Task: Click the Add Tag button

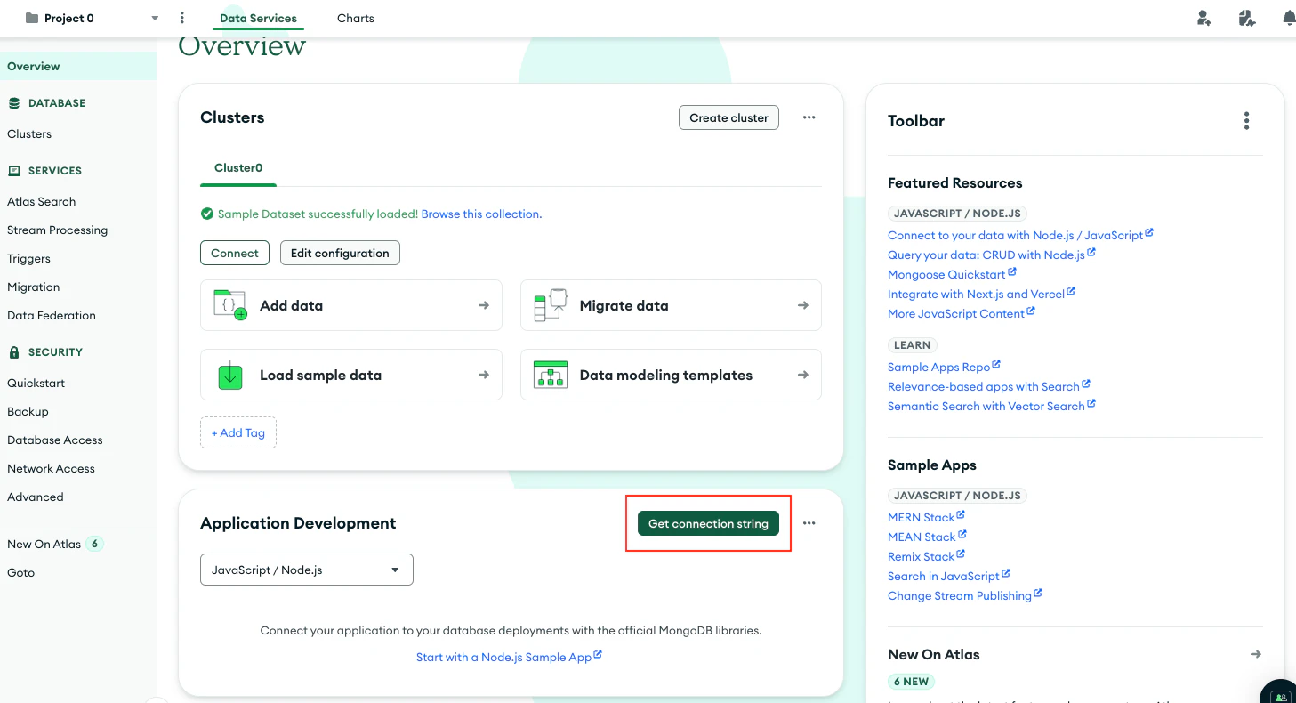Action: click(238, 432)
